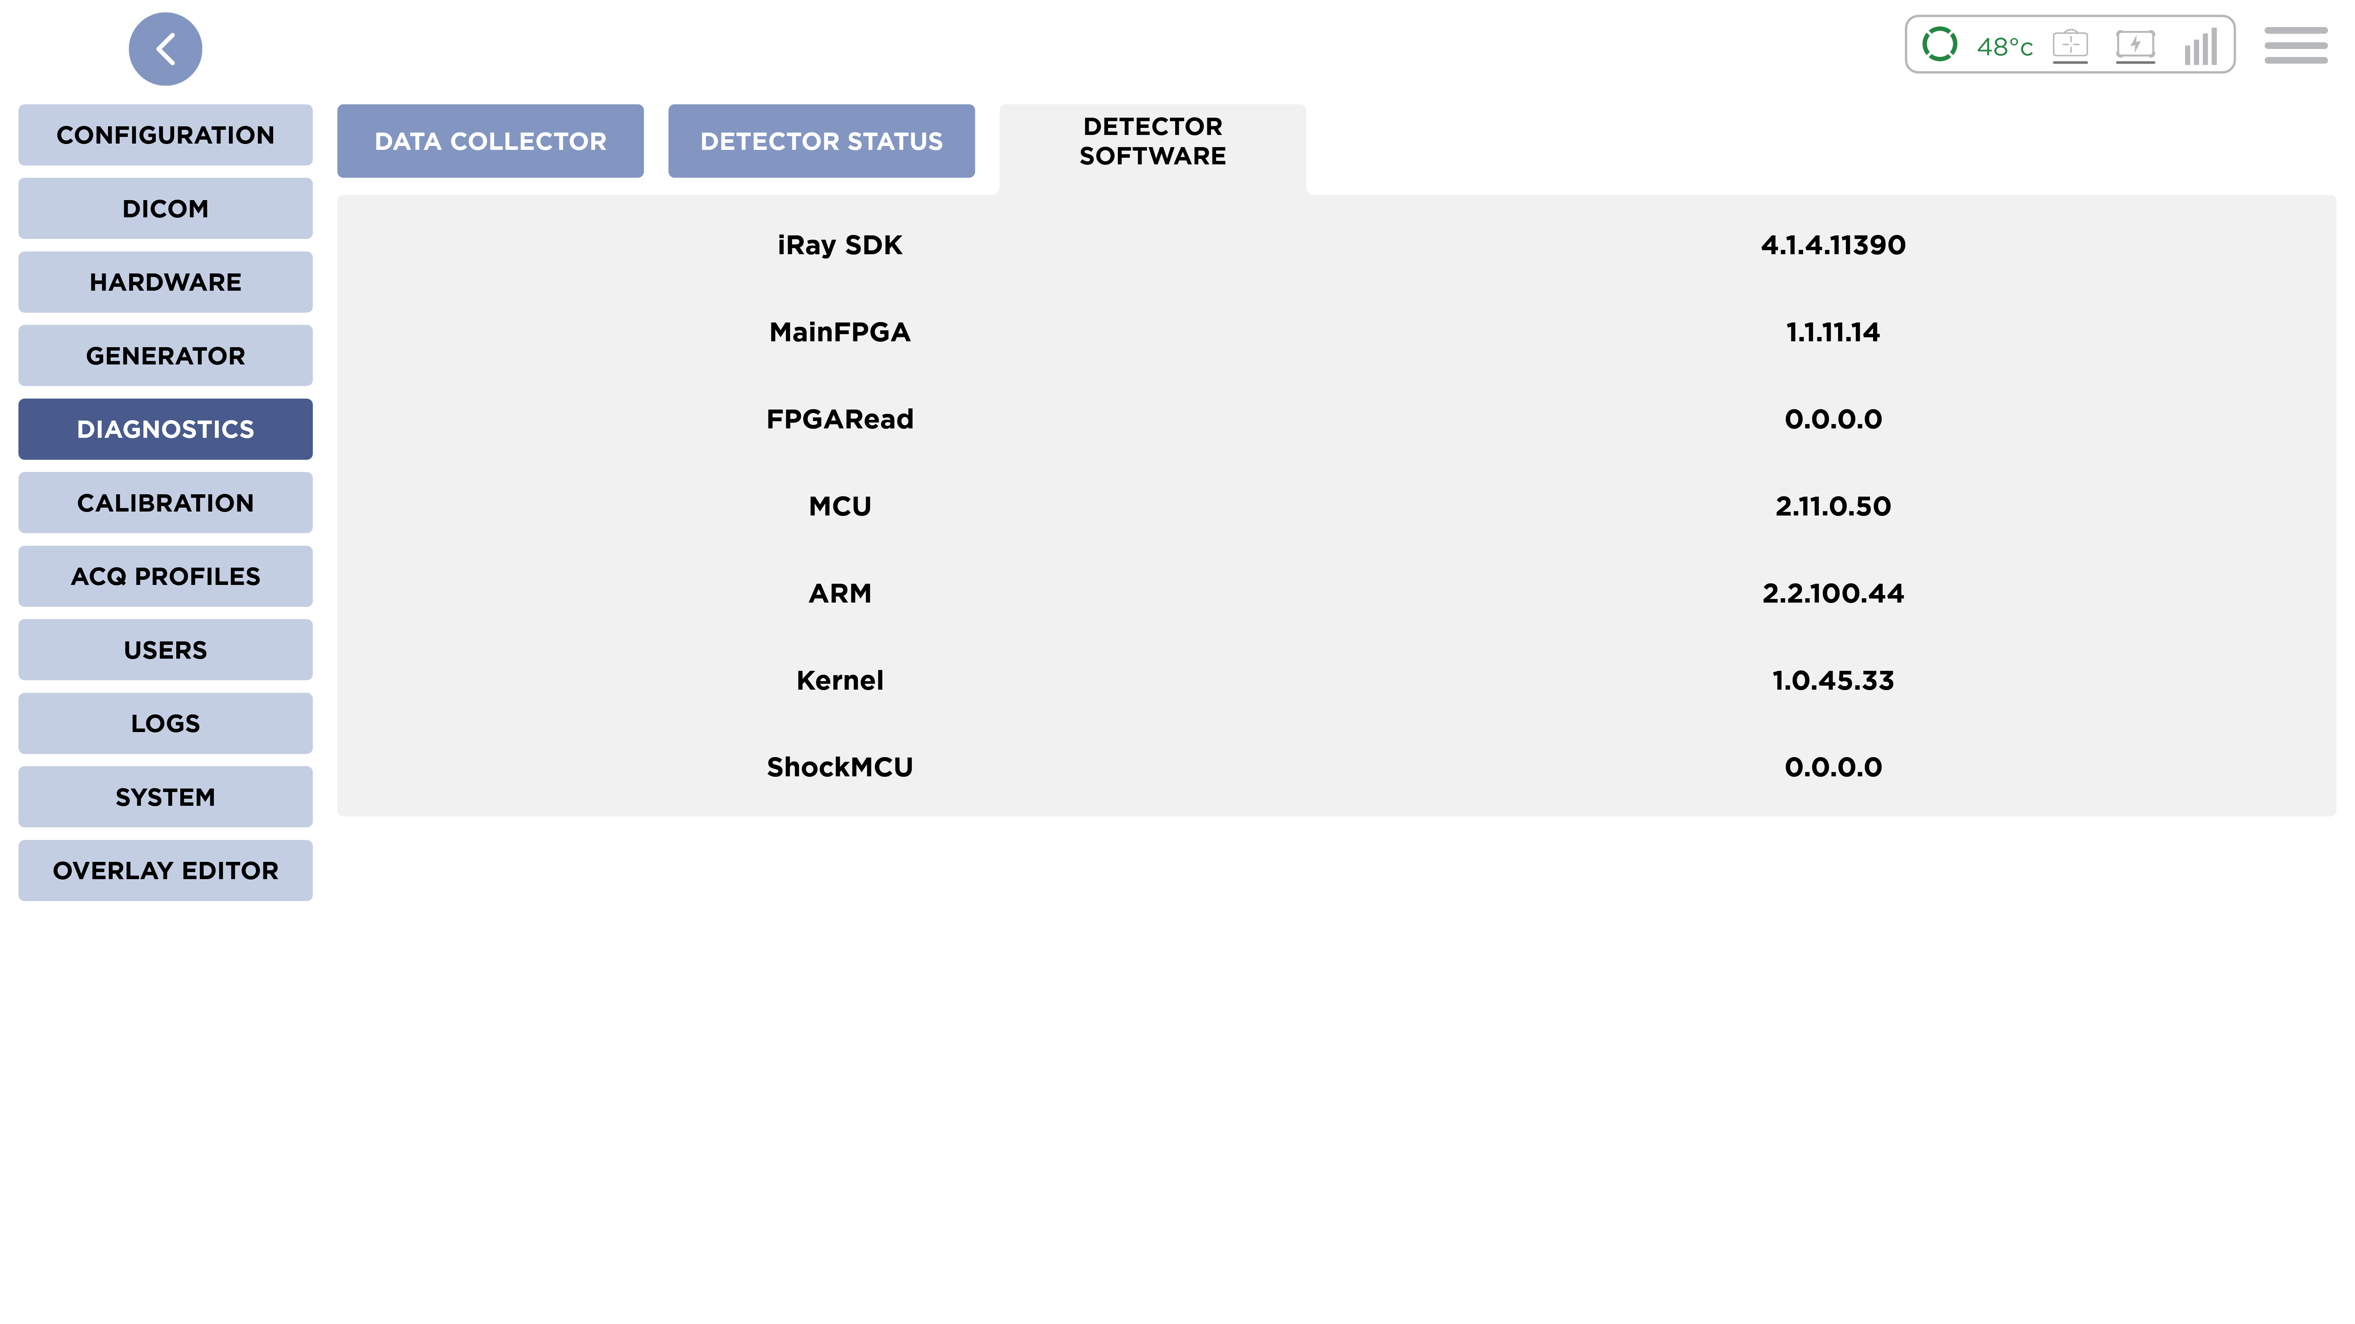The image size is (2355, 1324).
Task: Open the Configuration section
Action: 166,135
